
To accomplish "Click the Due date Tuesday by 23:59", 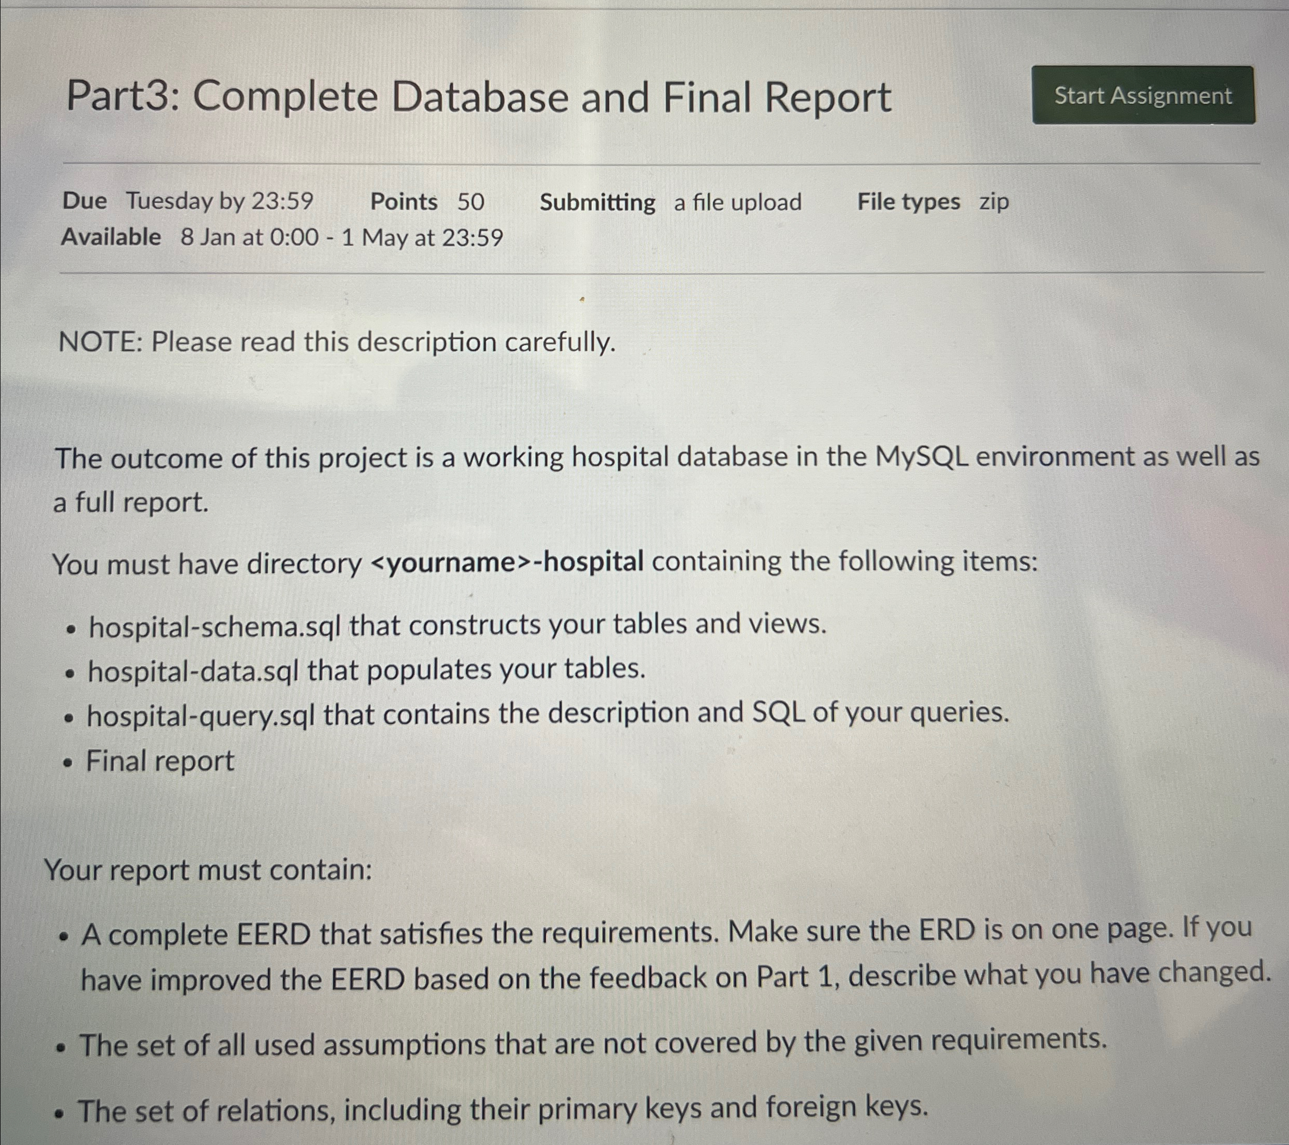I will [x=188, y=201].
